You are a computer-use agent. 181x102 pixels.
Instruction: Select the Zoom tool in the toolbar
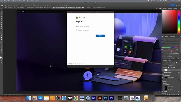[1, 52]
